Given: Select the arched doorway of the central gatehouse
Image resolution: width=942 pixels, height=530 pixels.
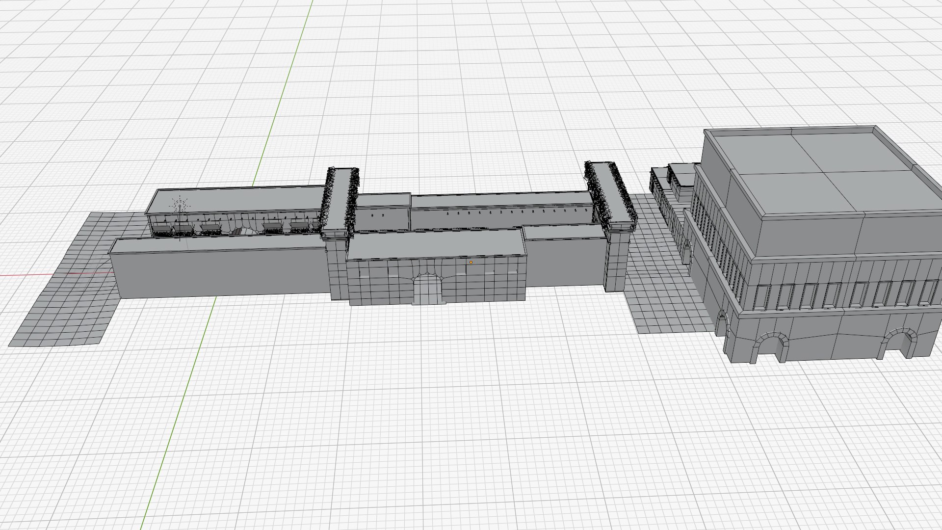Looking at the screenshot, I should [x=427, y=290].
